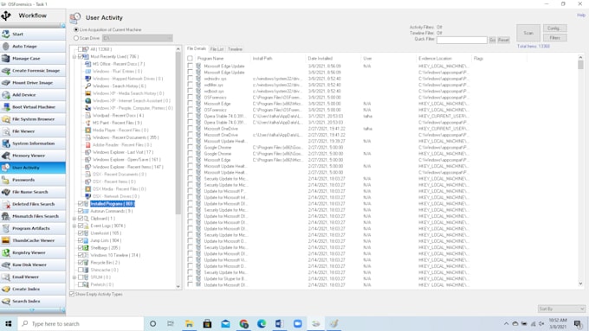Image resolution: width=589 pixels, height=331 pixels.
Task: Show hidden system tray icons
Action: [506, 323]
